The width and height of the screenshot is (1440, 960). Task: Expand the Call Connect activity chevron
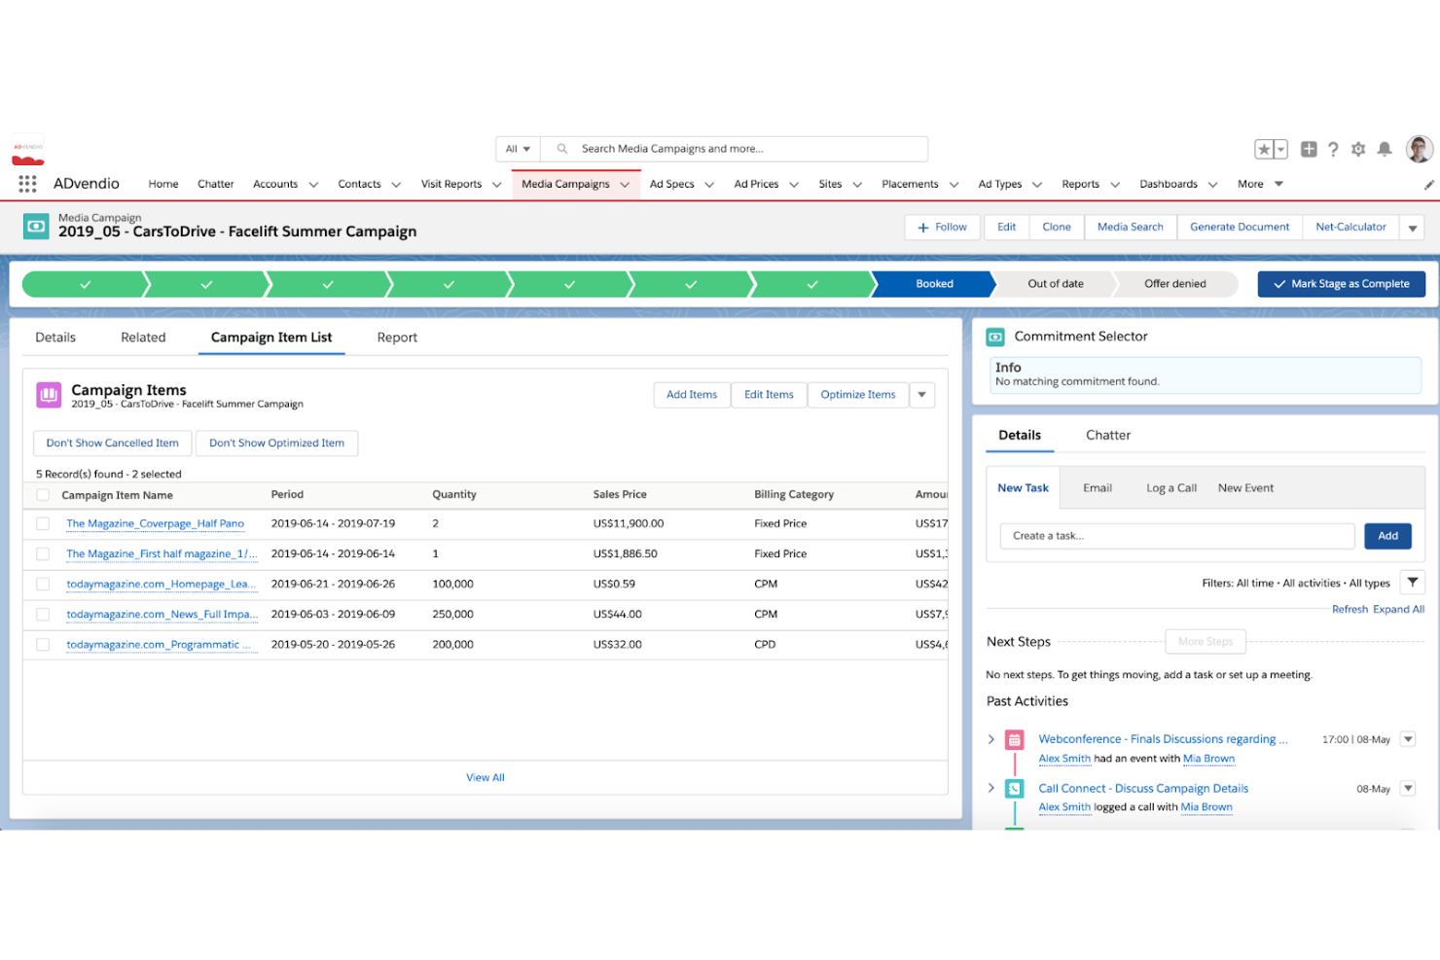[991, 788]
